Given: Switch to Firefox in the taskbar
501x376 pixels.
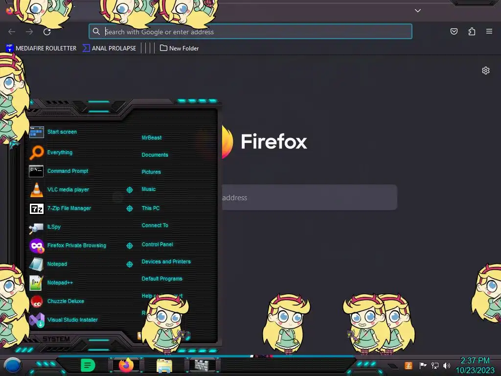Looking at the screenshot, I should click(126, 365).
